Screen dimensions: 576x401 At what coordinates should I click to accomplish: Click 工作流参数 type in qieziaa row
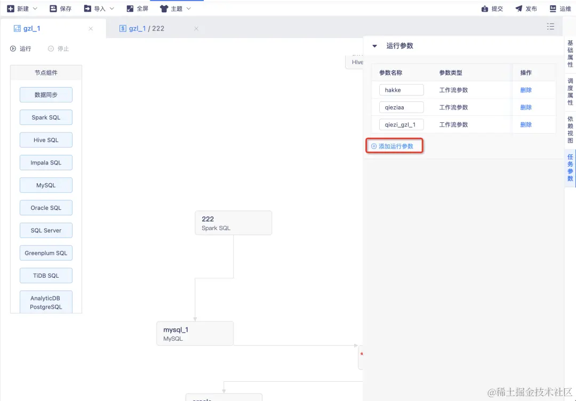pos(454,107)
